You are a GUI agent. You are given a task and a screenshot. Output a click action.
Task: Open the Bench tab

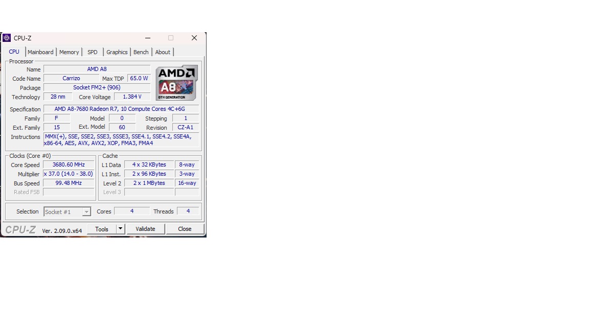141,52
